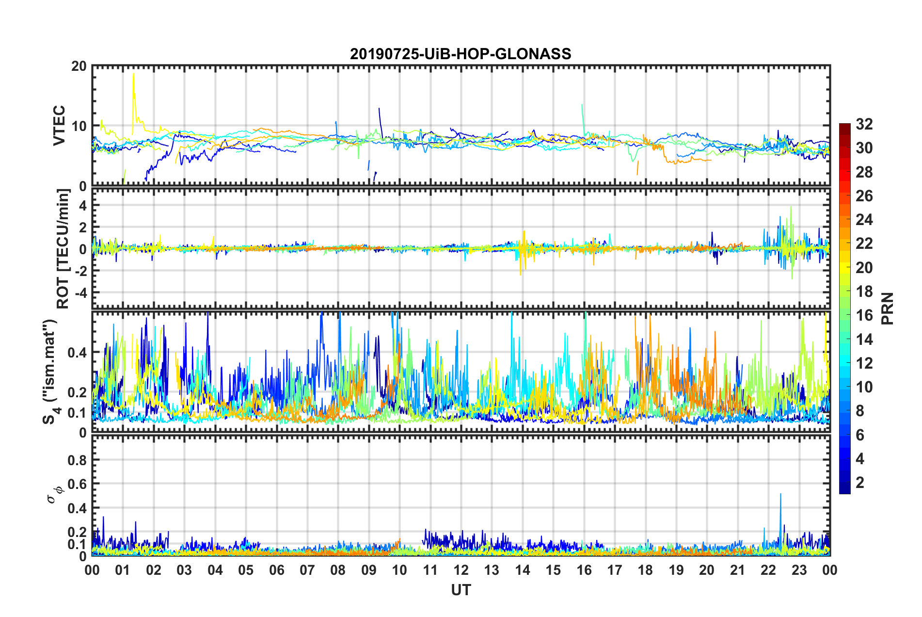
Task: Pick the orange colorbar band at 24
Action: point(845,220)
